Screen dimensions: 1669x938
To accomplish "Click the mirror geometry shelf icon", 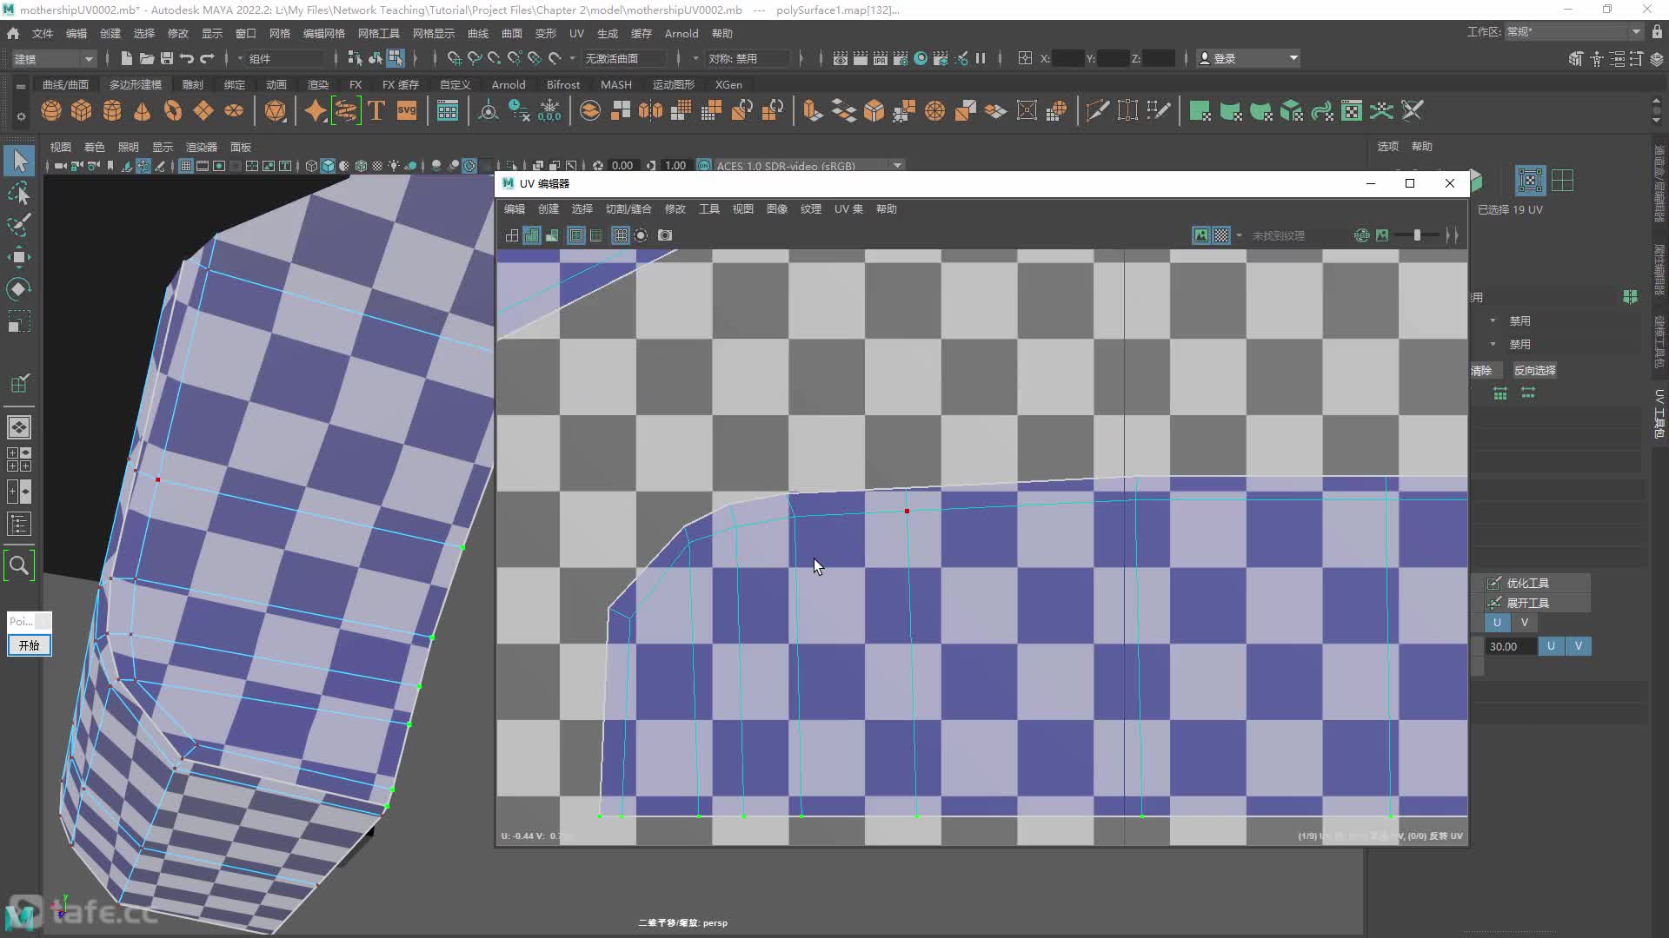I will click(x=650, y=111).
